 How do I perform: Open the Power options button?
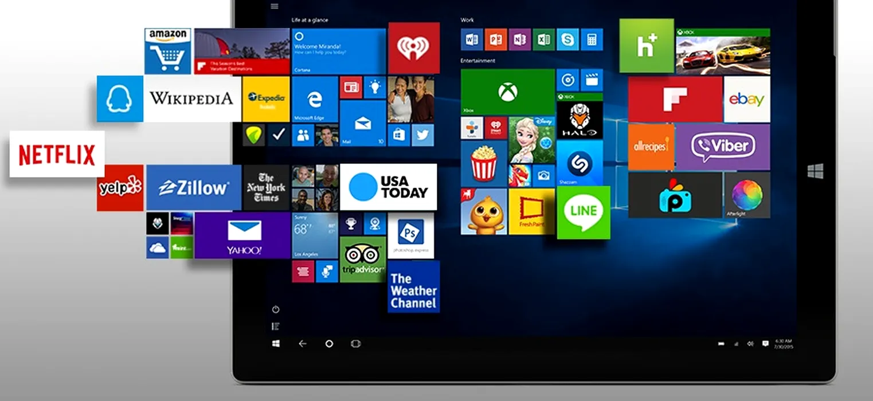click(x=276, y=309)
